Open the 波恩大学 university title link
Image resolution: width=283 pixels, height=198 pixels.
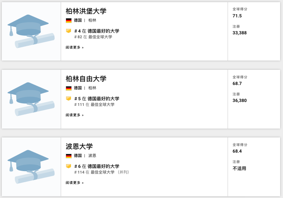coord(79,146)
